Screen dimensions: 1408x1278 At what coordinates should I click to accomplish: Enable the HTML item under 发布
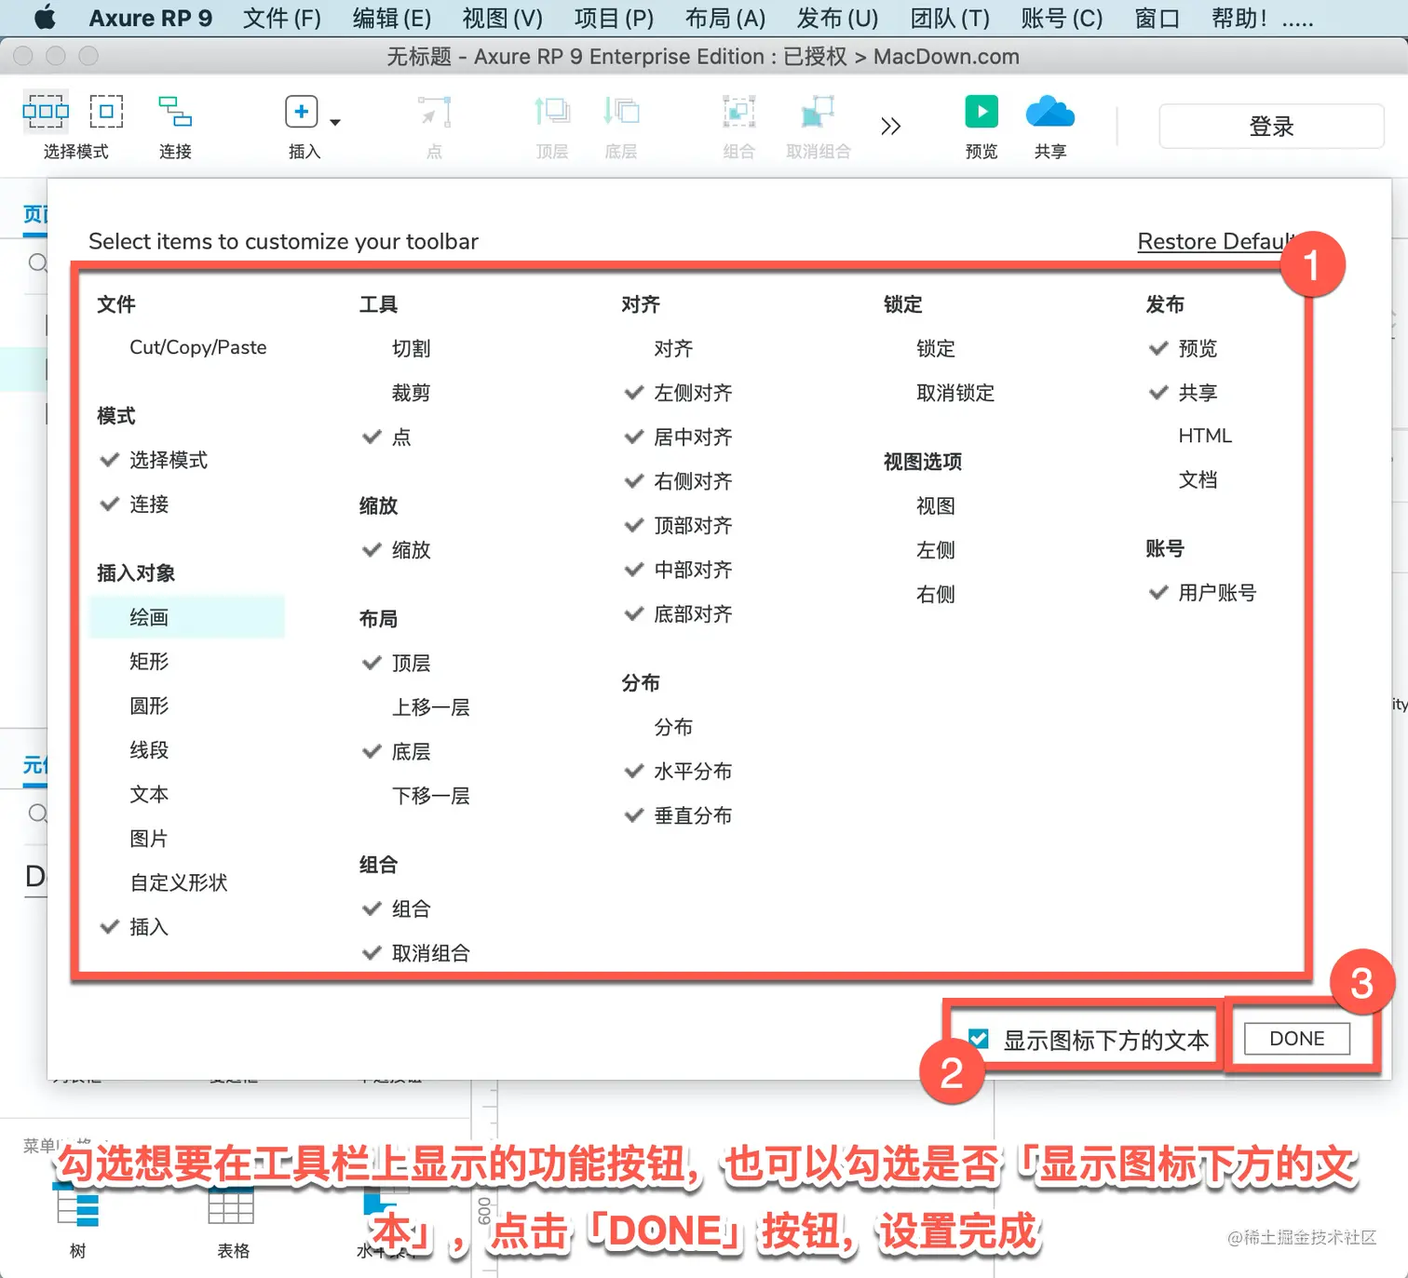coord(1205,436)
